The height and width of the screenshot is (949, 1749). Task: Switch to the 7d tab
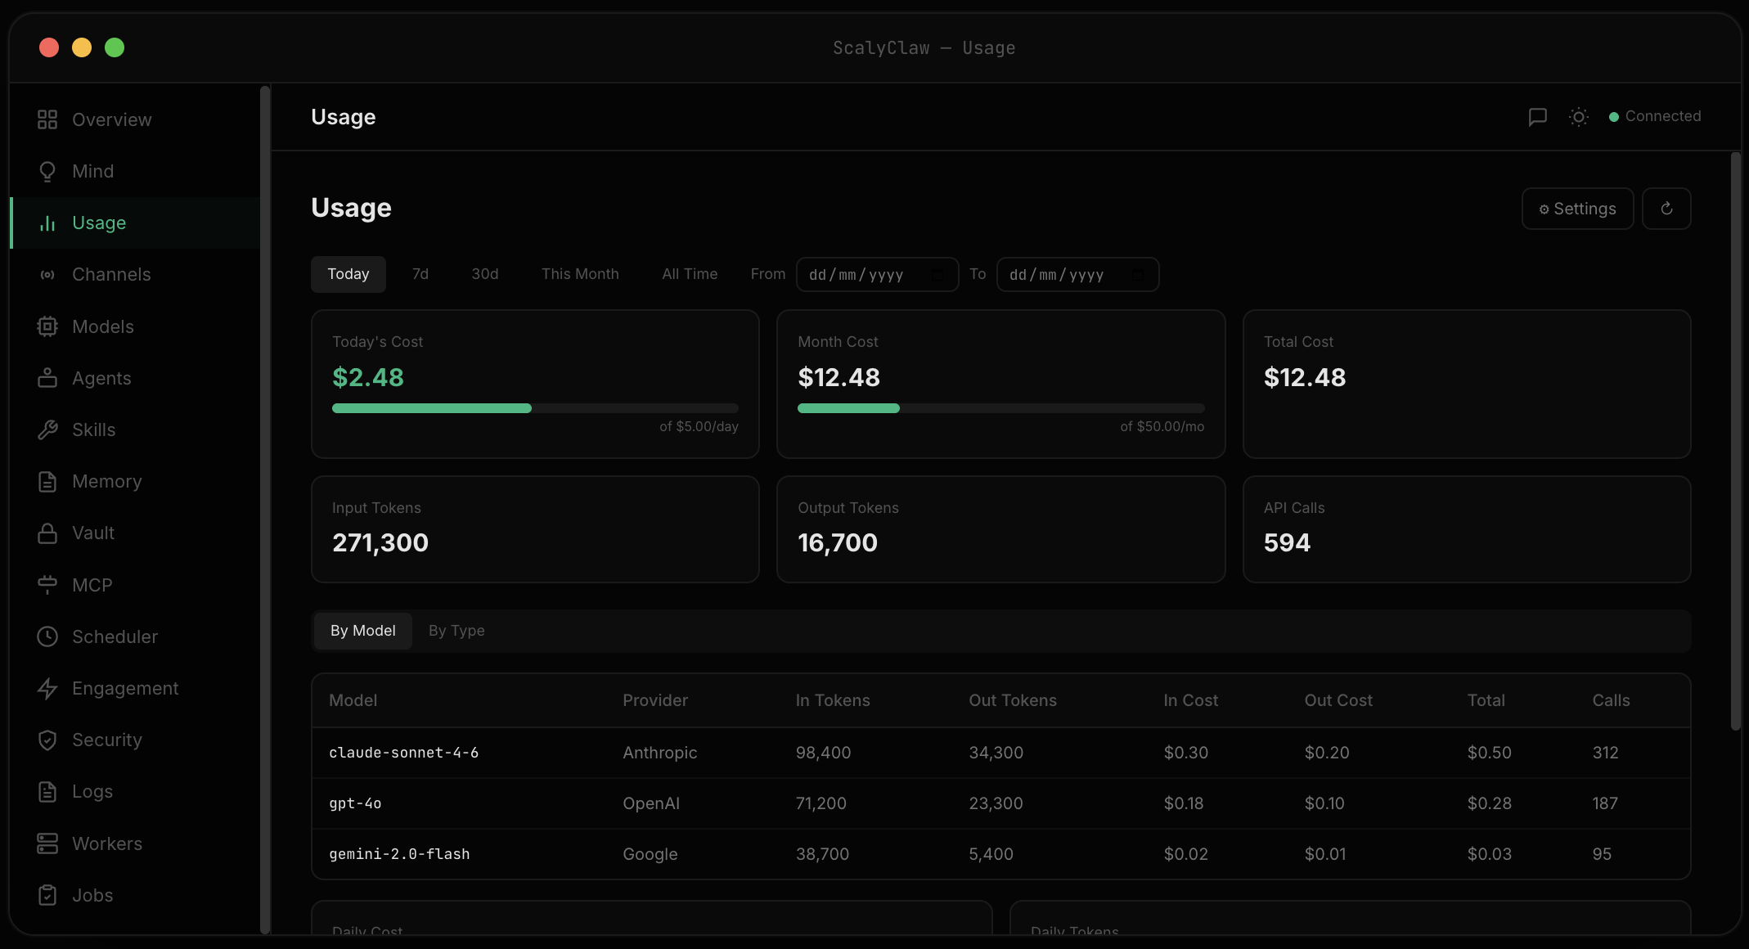click(x=420, y=274)
